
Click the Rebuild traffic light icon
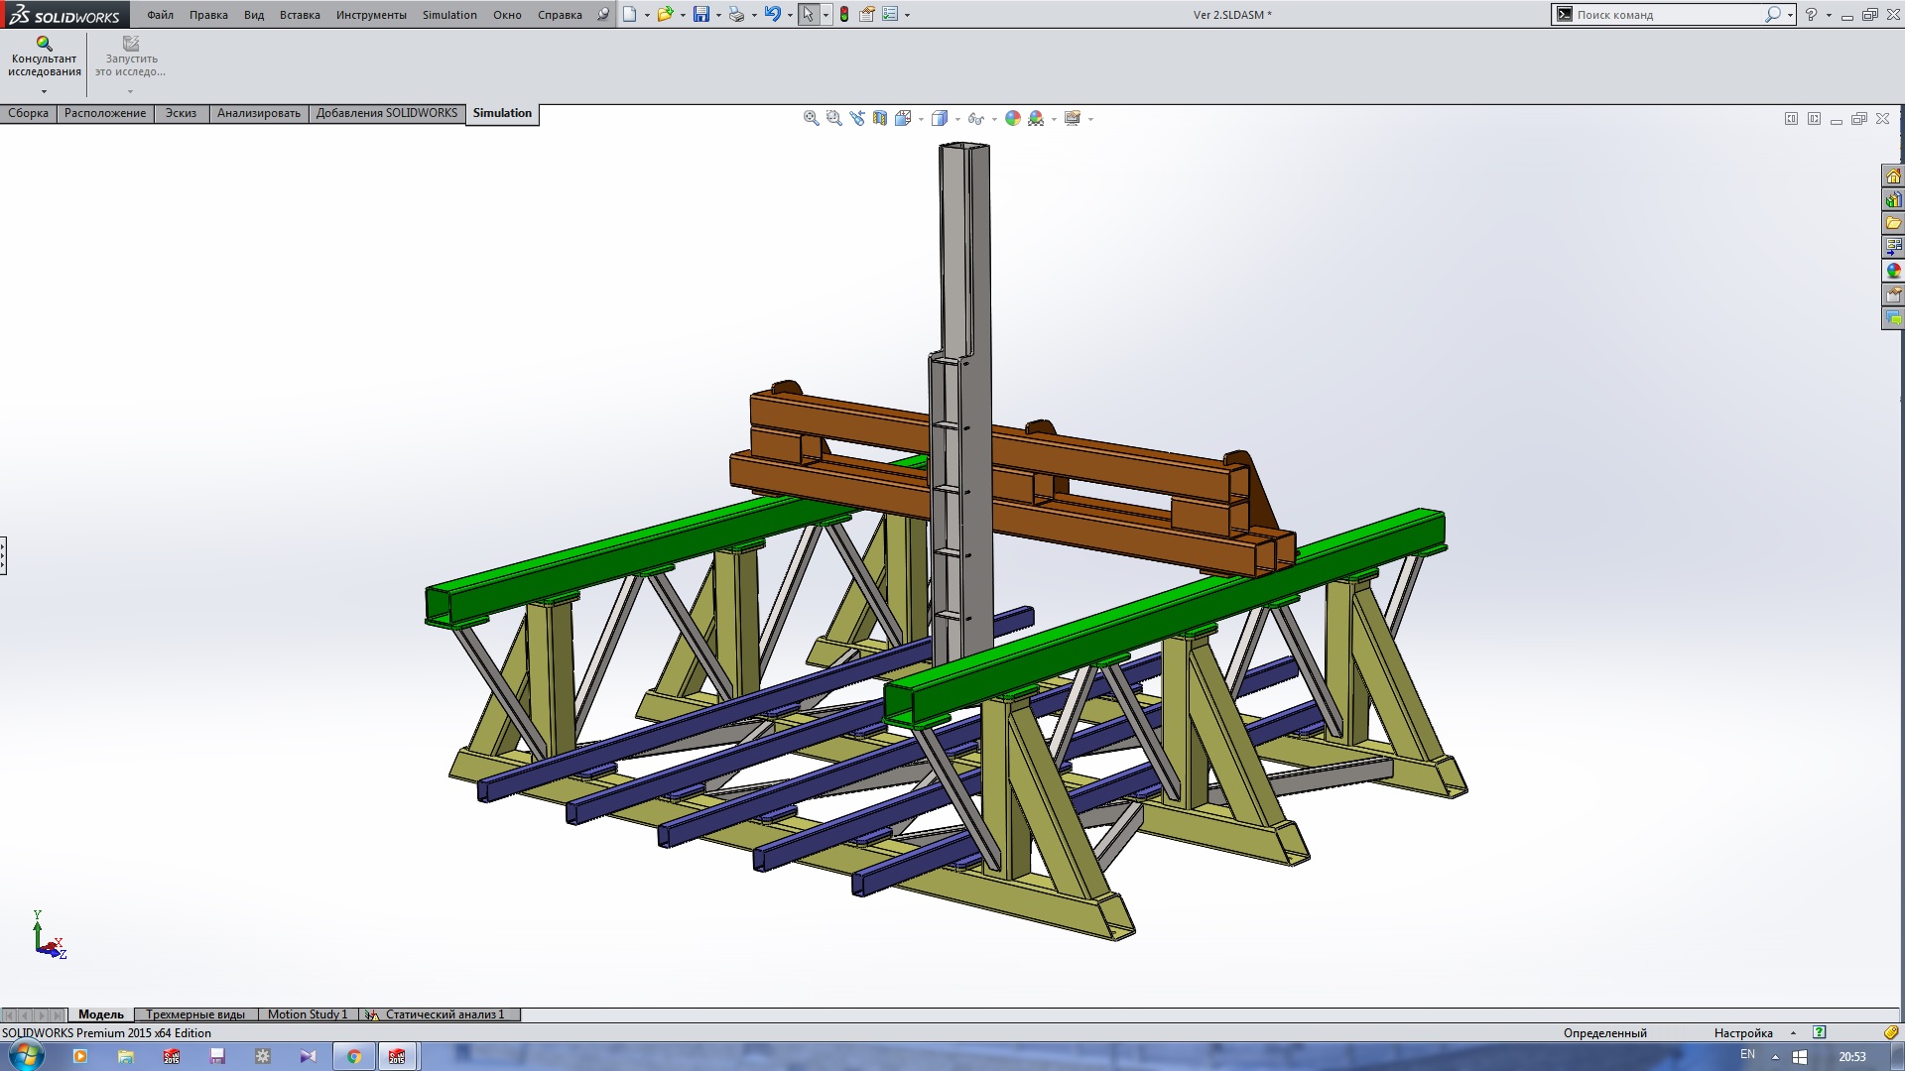pyautogui.click(x=844, y=15)
